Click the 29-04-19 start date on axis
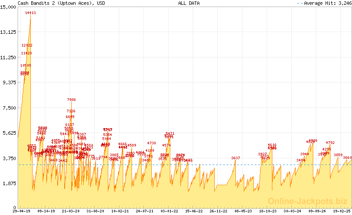This screenshot has height=215, width=352. point(21,211)
